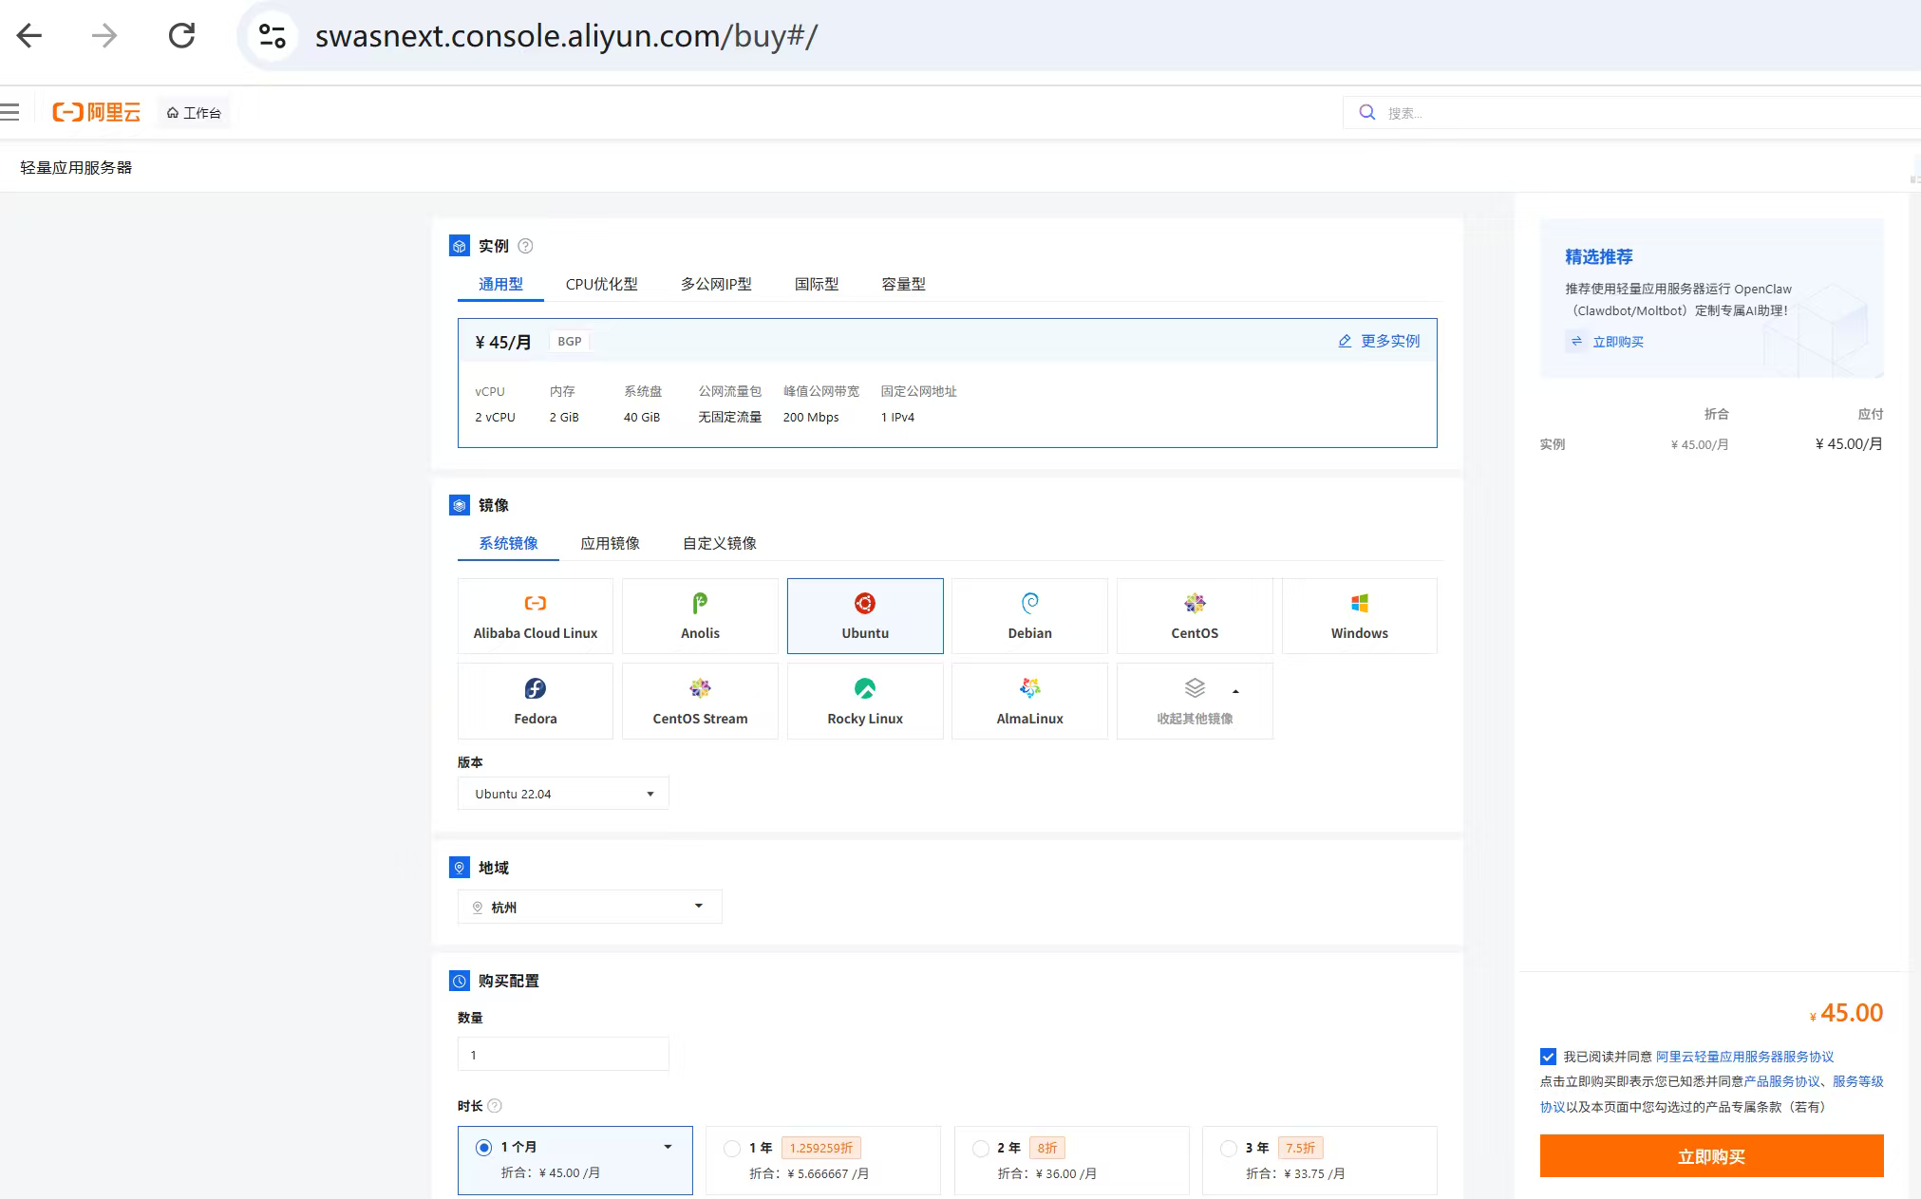Click the 购买配置 clock icon
The height and width of the screenshot is (1199, 1921).
coord(460,981)
